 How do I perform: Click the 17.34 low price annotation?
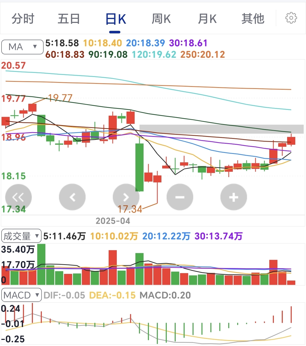click(x=130, y=209)
